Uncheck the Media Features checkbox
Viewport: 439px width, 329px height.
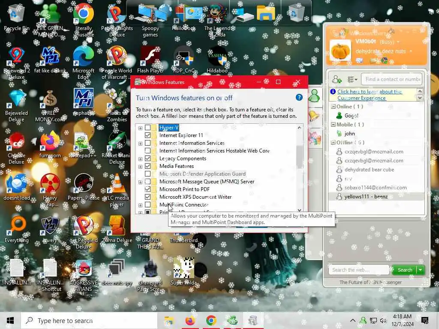147,166
